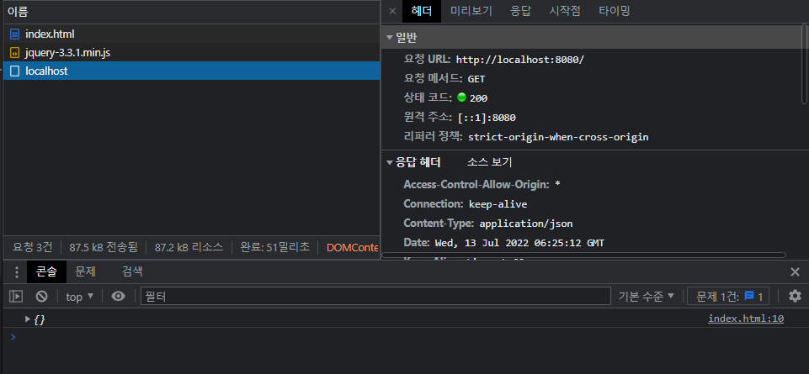This screenshot has width=809, height=374.
Task: Open the drawer three-dot menu
Action: click(x=16, y=271)
